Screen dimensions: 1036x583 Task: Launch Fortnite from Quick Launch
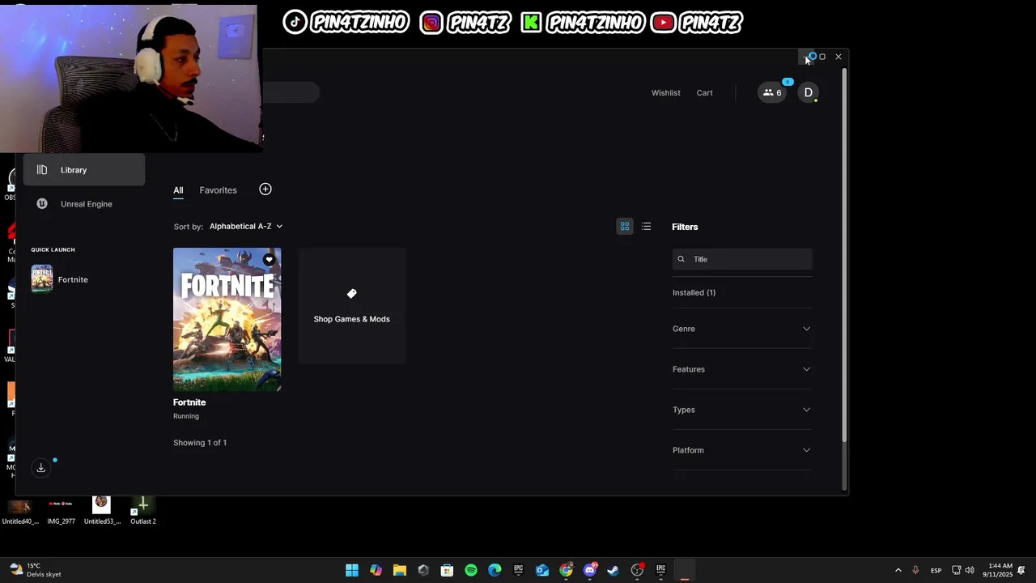[60, 279]
